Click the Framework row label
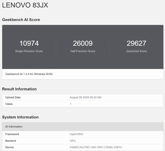 pyautogui.click(x=12, y=134)
